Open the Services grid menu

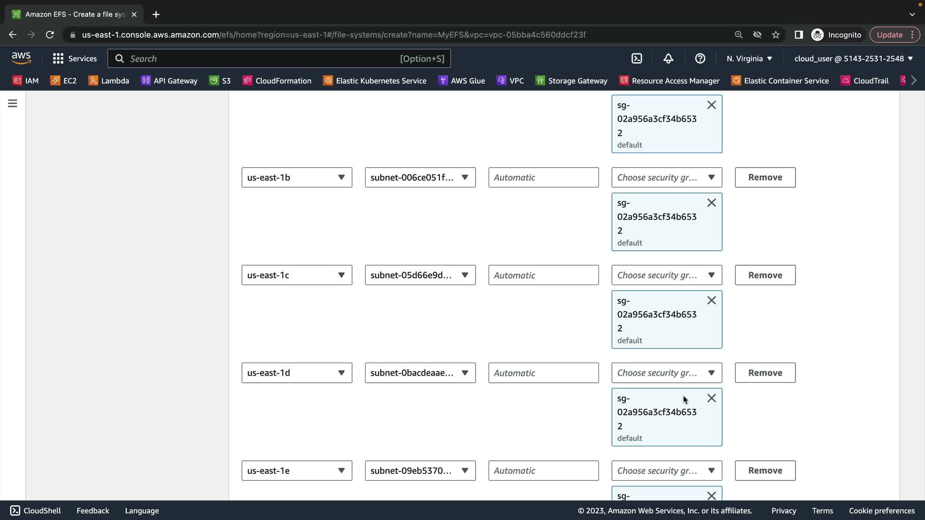[x=75, y=59]
